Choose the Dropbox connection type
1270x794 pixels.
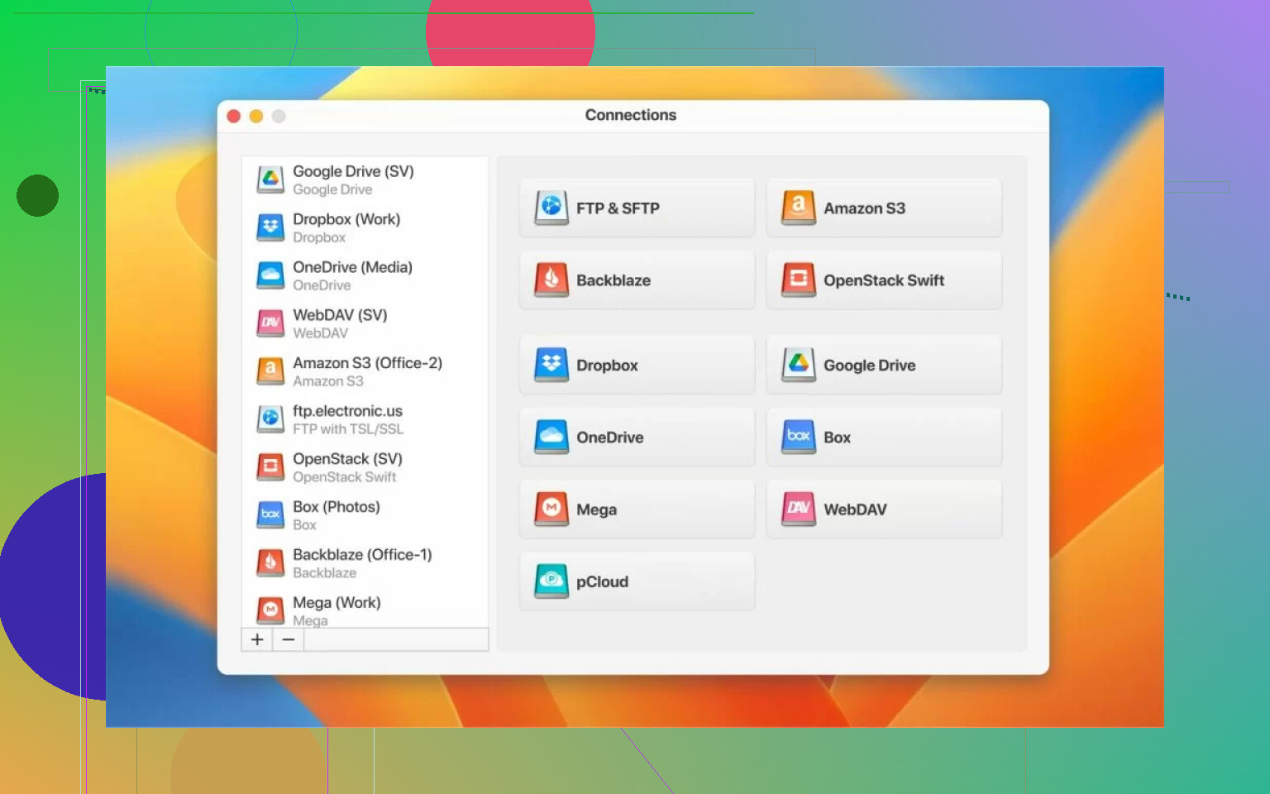[637, 365]
